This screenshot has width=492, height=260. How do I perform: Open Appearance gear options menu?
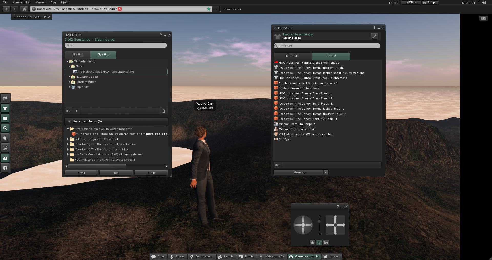tap(277, 165)
